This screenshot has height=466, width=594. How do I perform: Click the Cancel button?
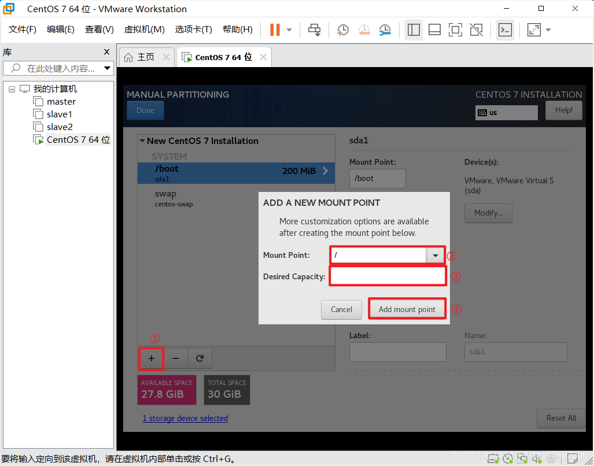(x=341, y=310)
